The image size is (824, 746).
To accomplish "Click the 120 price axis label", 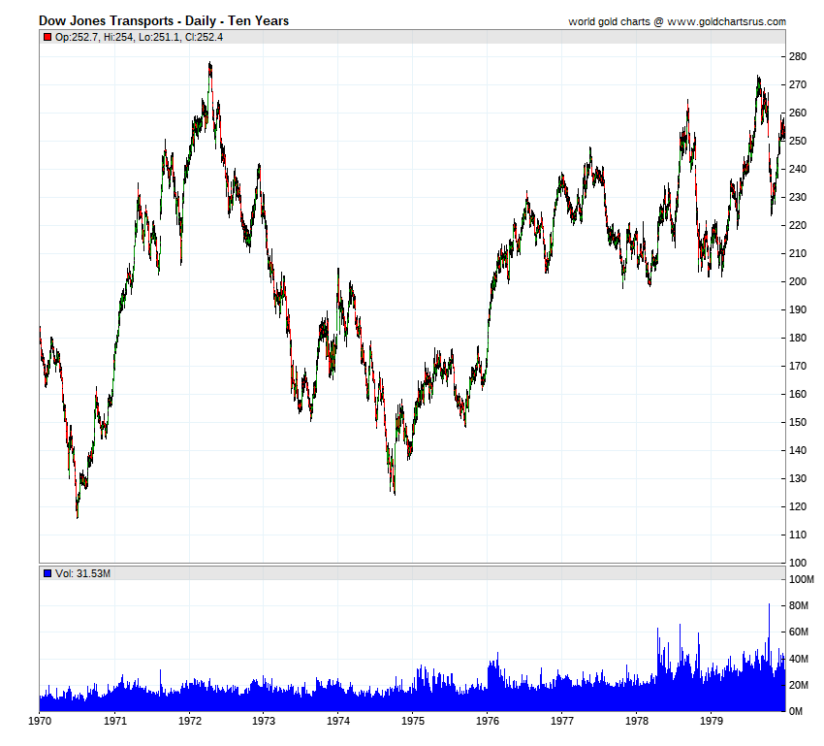I will click(x=798, y=506).
